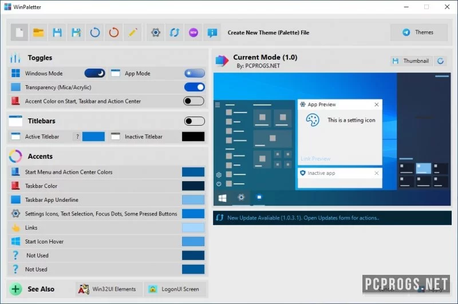Change the Start Menu and Action Center color swatch
Viewport: 458px width, 304px height.
click(193, 172)
